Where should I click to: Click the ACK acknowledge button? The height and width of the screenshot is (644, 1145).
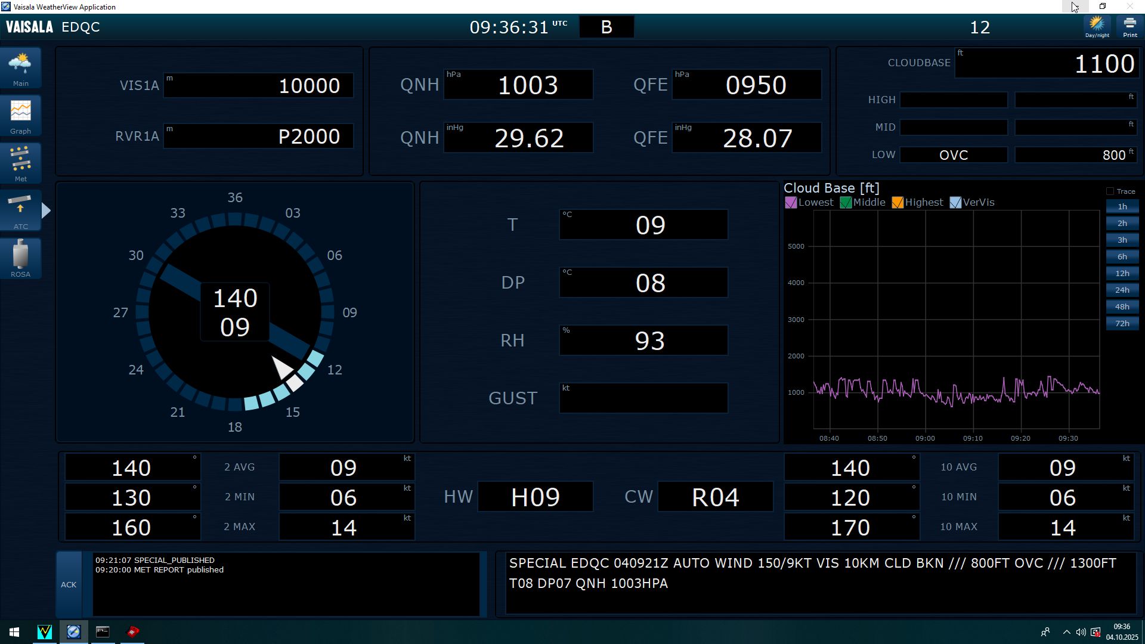click(x=69, y=584)
